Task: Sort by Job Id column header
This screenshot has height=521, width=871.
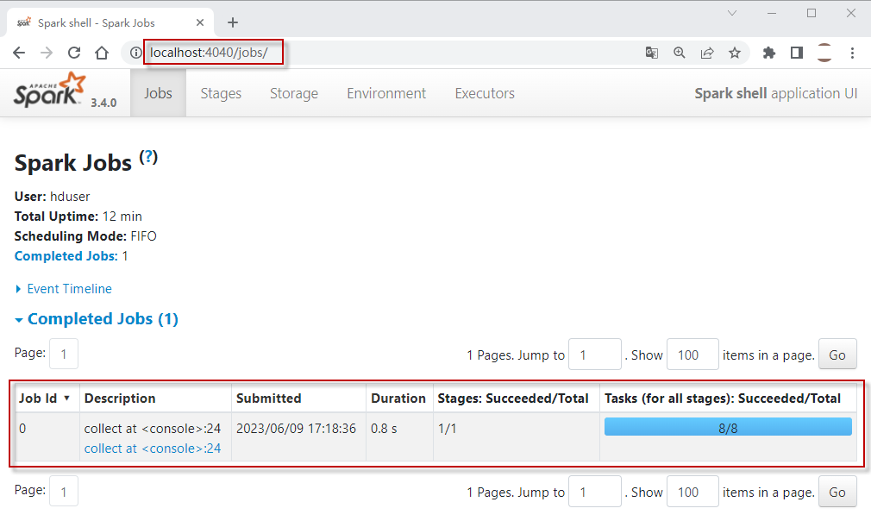Action: pos(38,399)
